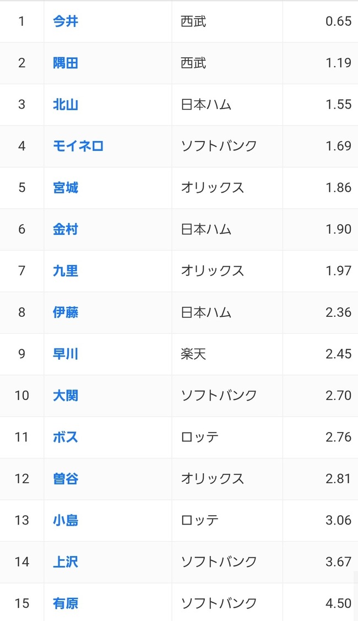Open player link 北山
The width and height of the screenshot is (358, 621).
pyautogui.click(x=66, y=105)
